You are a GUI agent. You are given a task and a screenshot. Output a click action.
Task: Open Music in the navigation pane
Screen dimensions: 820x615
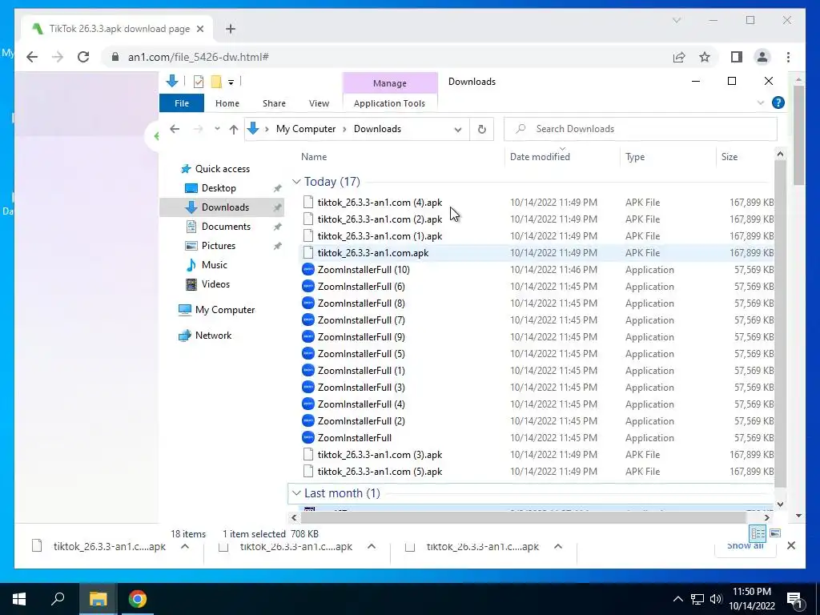click(214, 264)
